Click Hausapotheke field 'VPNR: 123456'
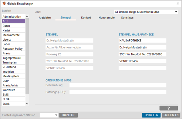The width and height of the screenshot is (182, 119). click(143, 61)
